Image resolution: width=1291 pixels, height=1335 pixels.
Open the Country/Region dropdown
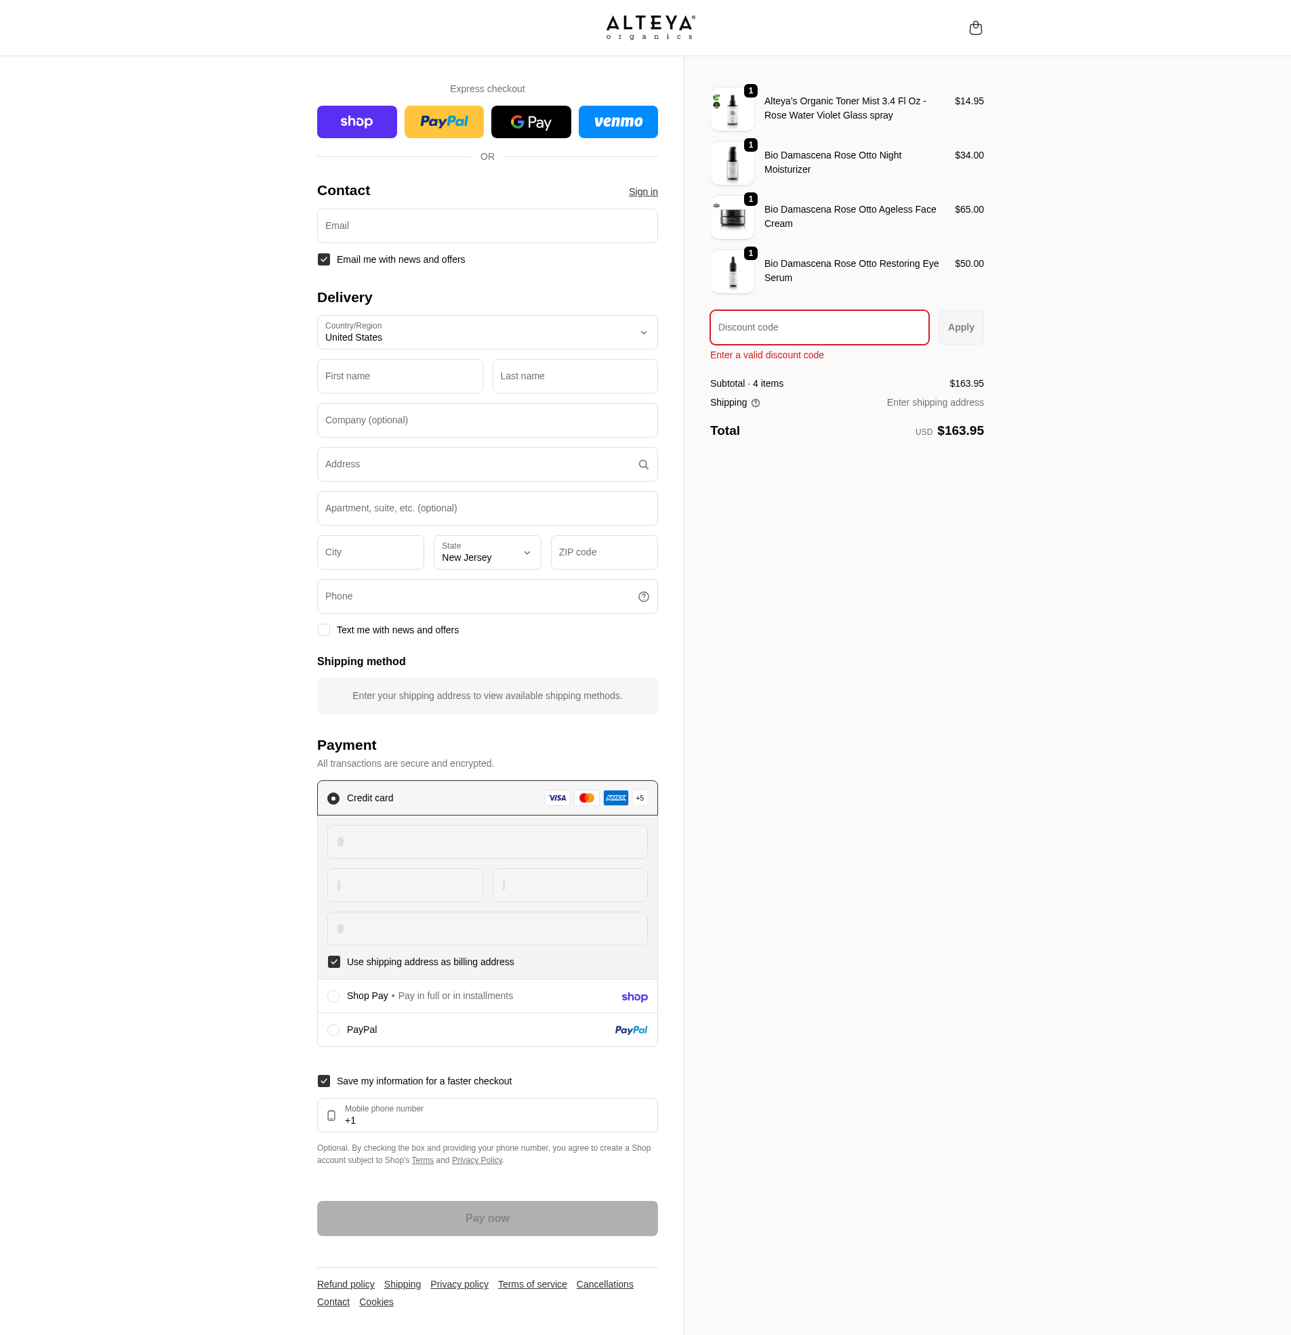point(487,333)
